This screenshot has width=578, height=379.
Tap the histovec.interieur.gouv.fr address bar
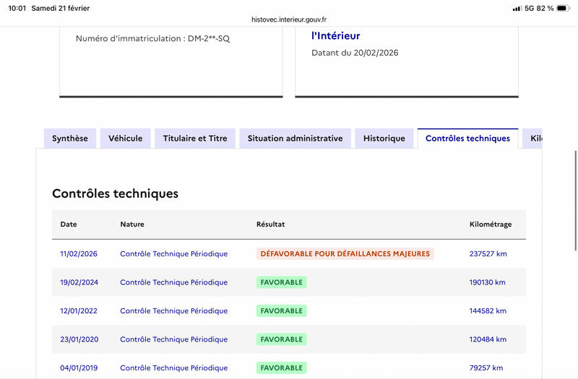(289, 19)
